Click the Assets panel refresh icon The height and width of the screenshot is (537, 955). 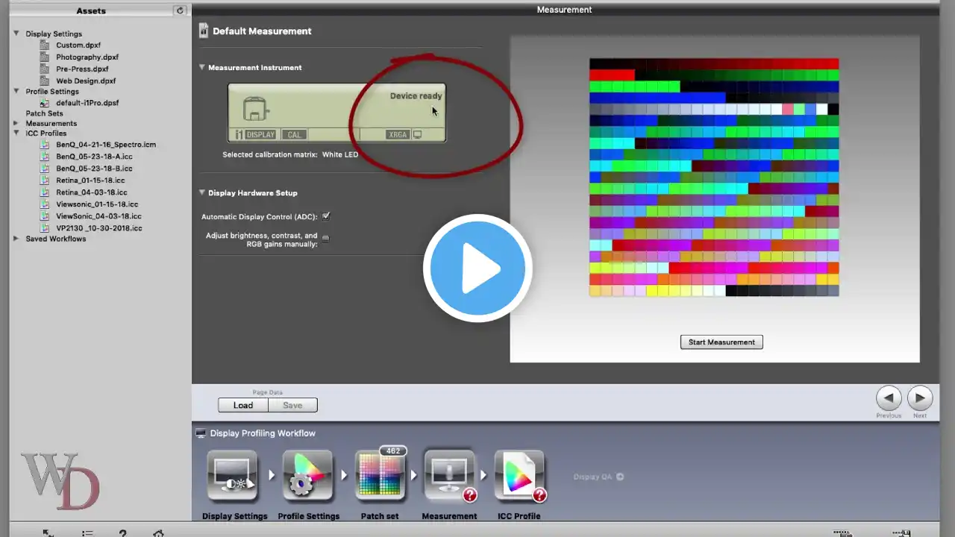[179, 10]
